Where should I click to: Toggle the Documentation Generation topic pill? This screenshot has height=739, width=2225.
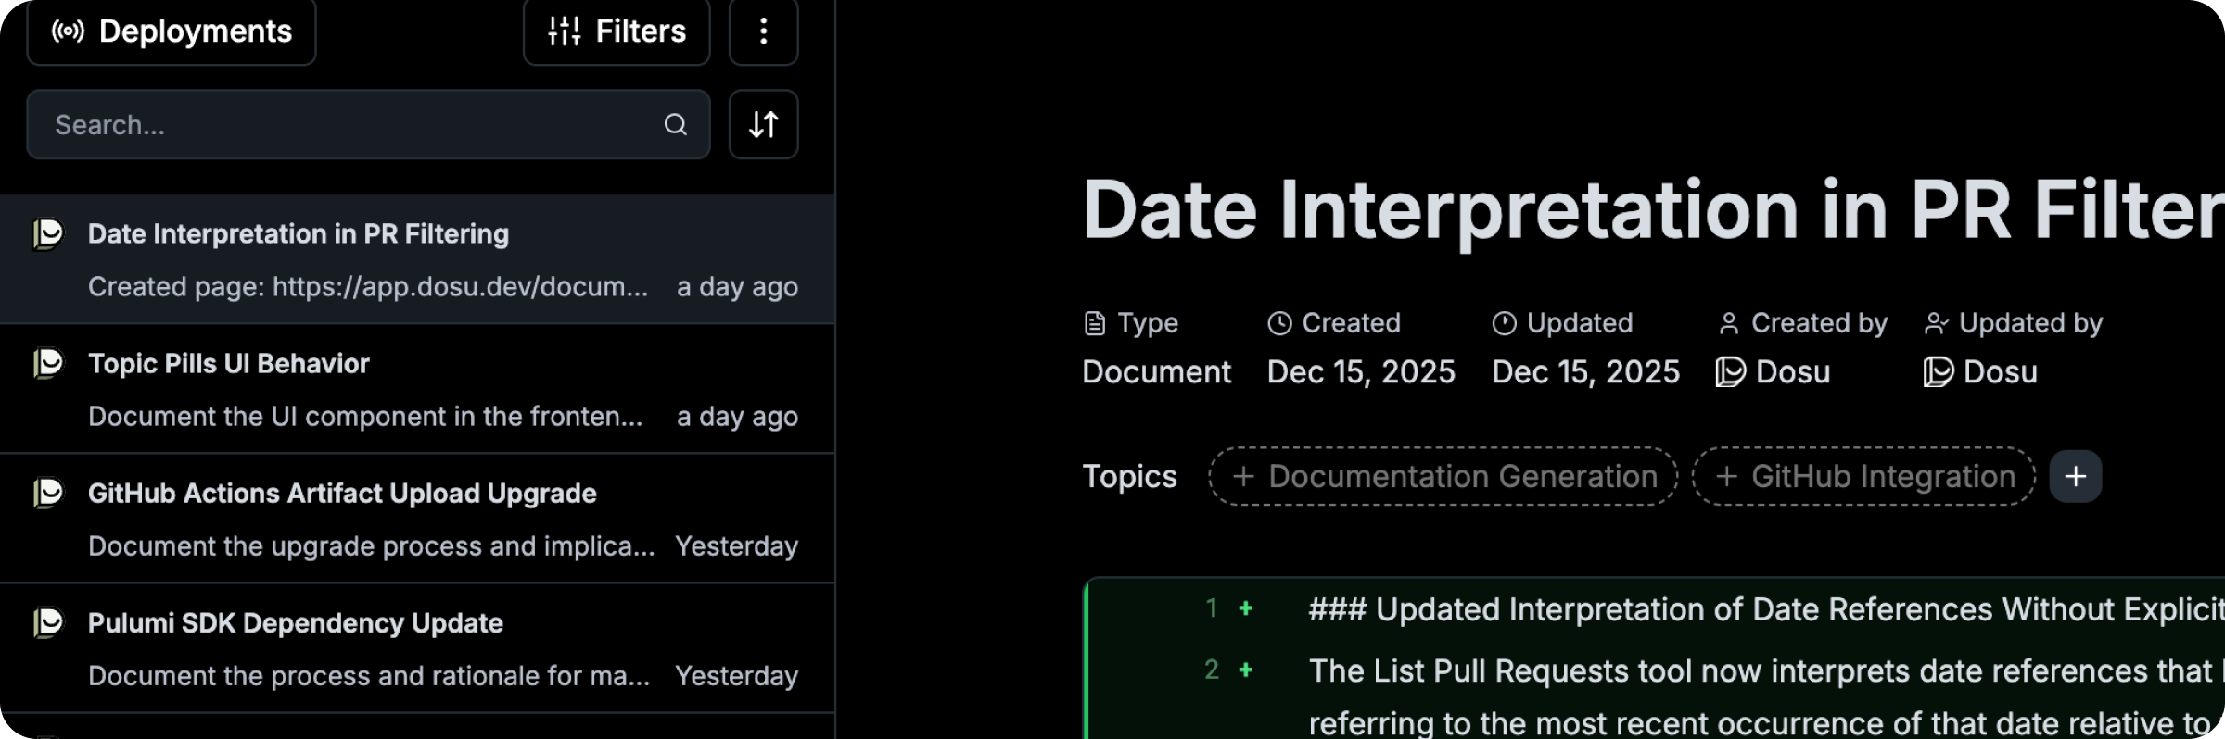pos(1443,475)
